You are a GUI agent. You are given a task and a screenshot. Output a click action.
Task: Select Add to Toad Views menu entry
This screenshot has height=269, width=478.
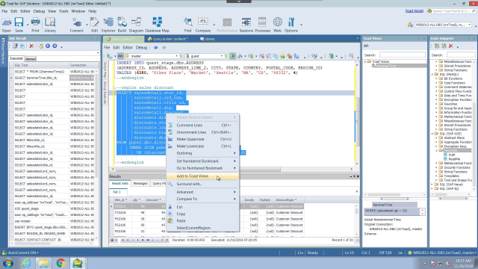point(202,176)
